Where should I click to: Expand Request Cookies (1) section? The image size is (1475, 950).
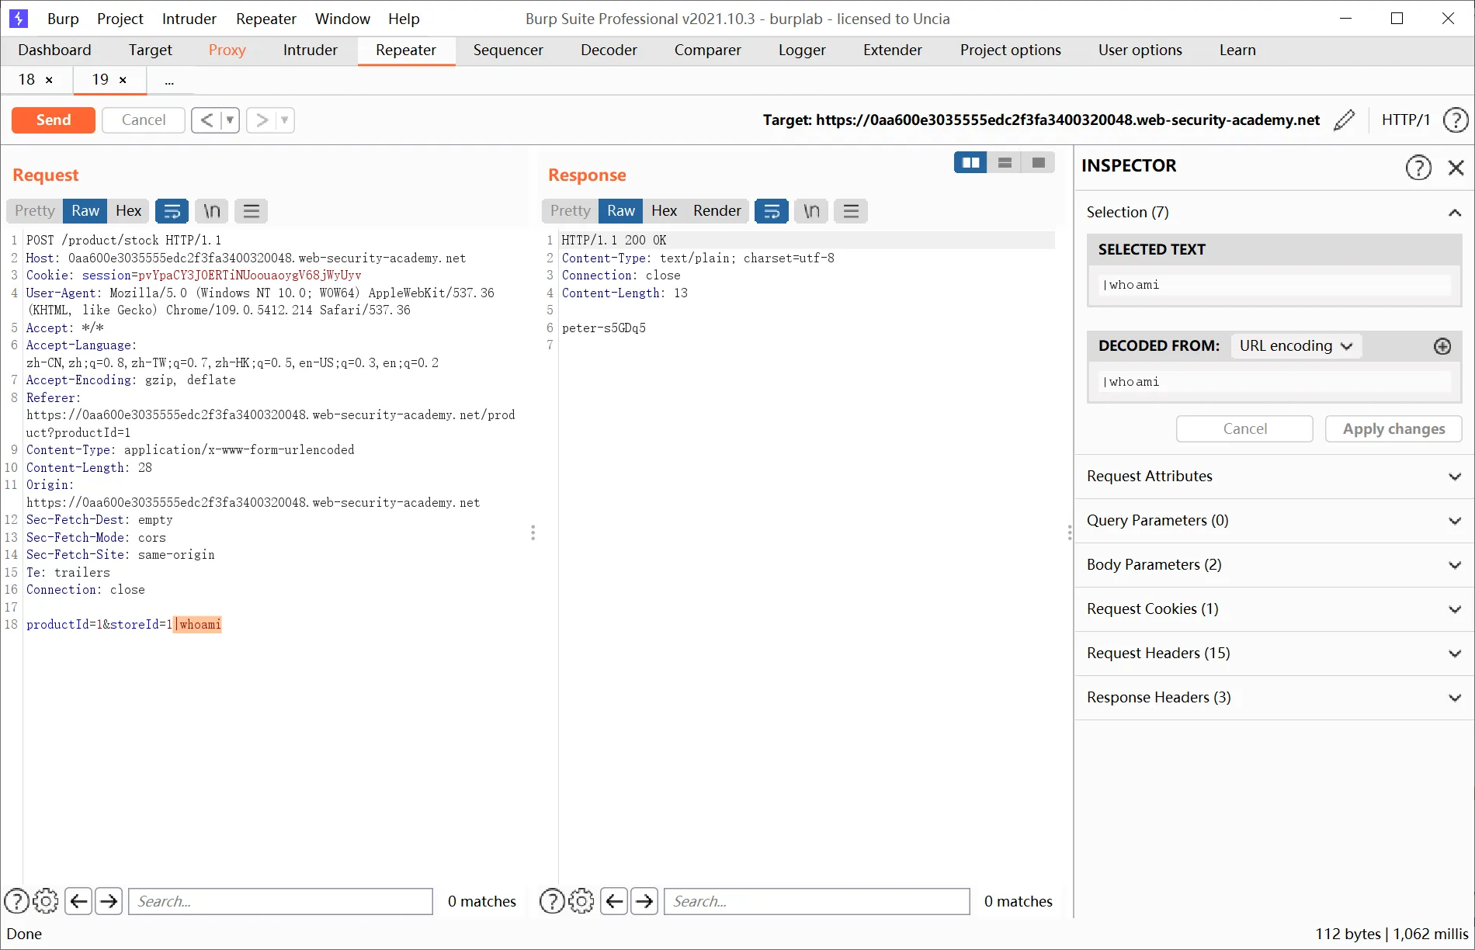1275,609
